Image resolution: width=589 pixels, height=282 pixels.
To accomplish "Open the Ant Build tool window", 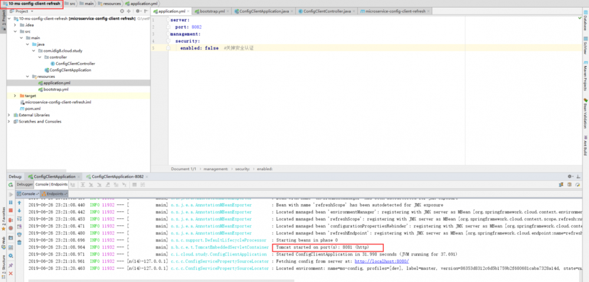I will point(585,146).
